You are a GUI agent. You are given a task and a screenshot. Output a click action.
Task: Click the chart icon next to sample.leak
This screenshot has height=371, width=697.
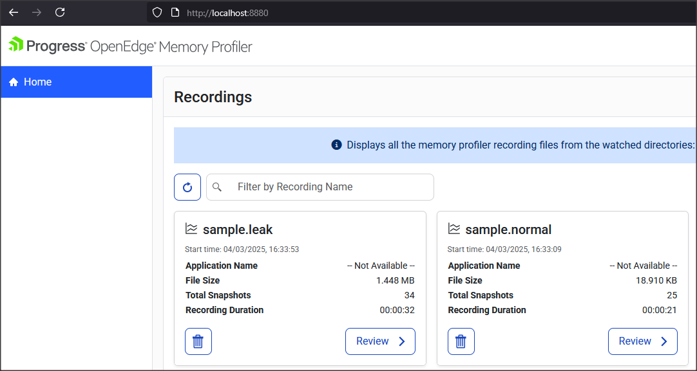tap(191, 229)
